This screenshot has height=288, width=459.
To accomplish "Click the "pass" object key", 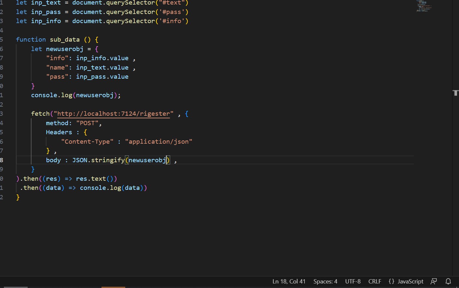I will tap(57, 77).
